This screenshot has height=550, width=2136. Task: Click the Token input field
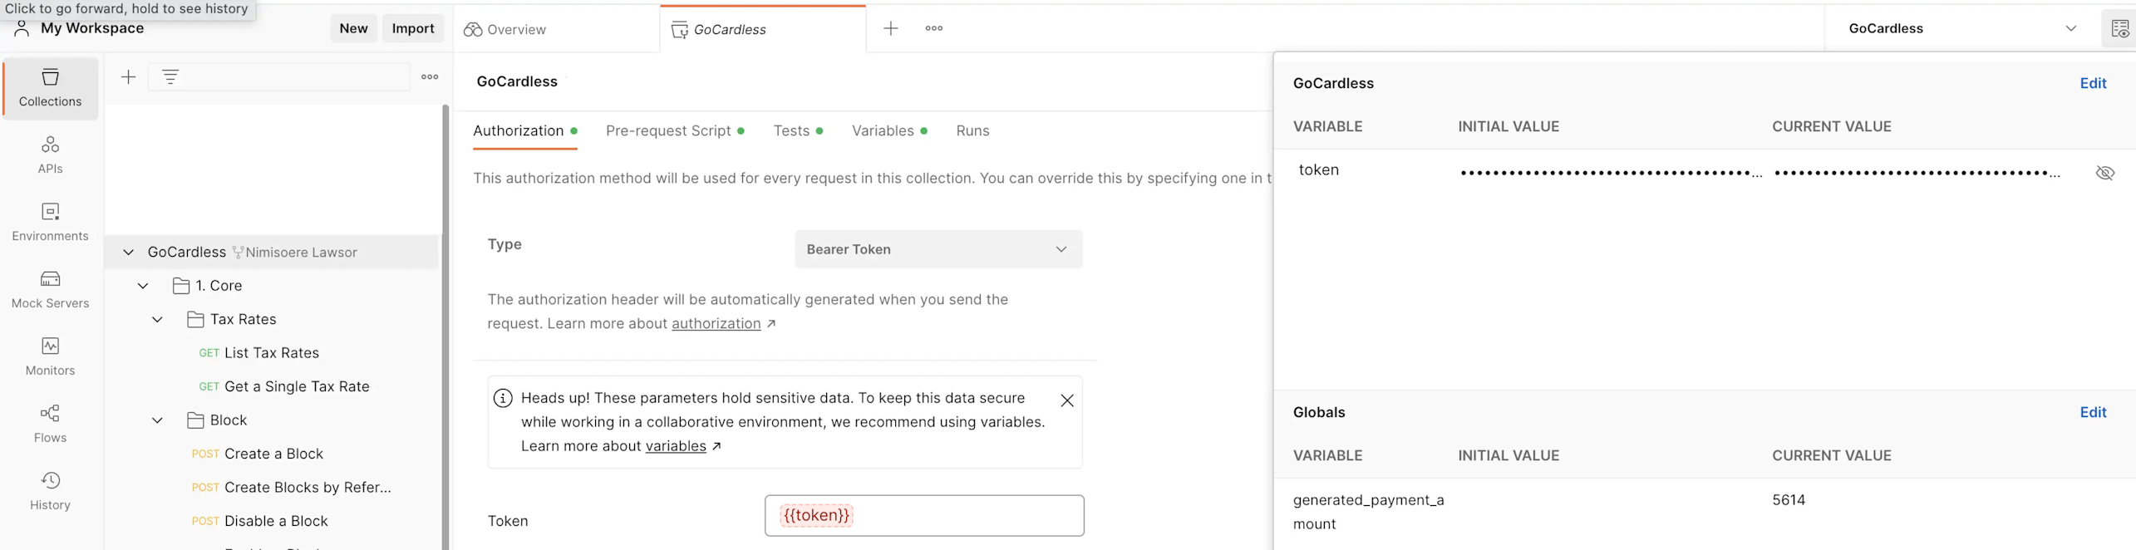point(964,516)
